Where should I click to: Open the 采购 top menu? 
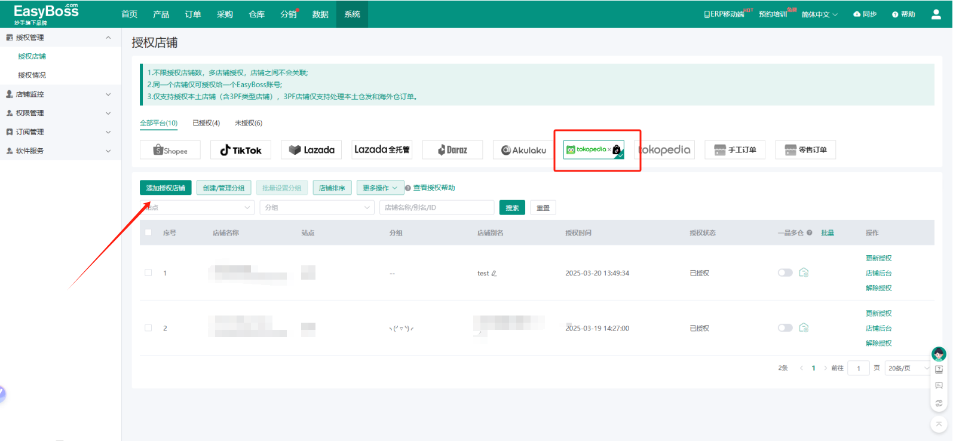(x=225, y=14)
